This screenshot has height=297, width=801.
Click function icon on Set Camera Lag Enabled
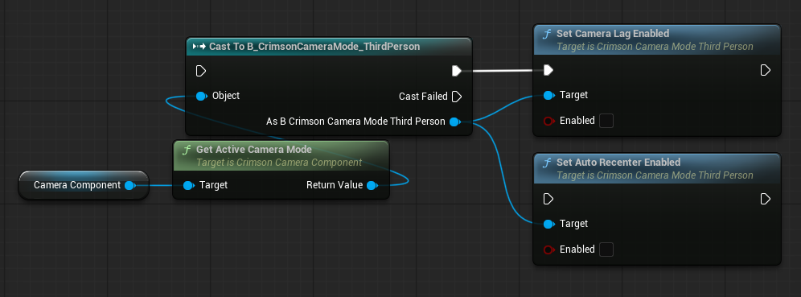[547, 34]
